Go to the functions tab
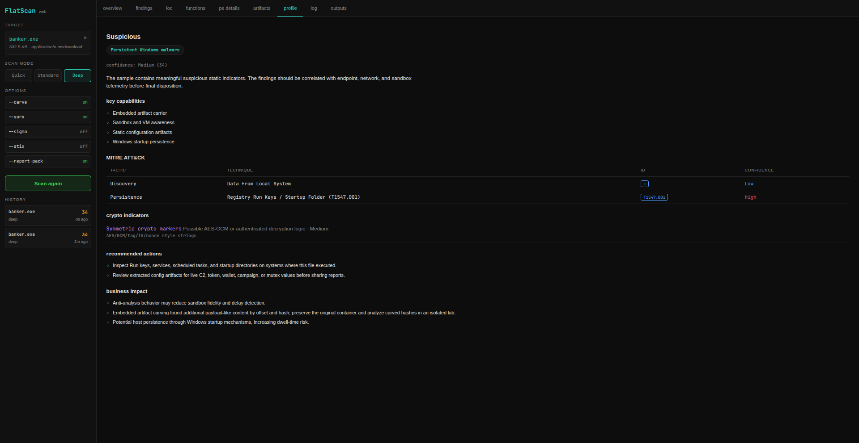The image size is (859, 443). click(x=196, y=8)
